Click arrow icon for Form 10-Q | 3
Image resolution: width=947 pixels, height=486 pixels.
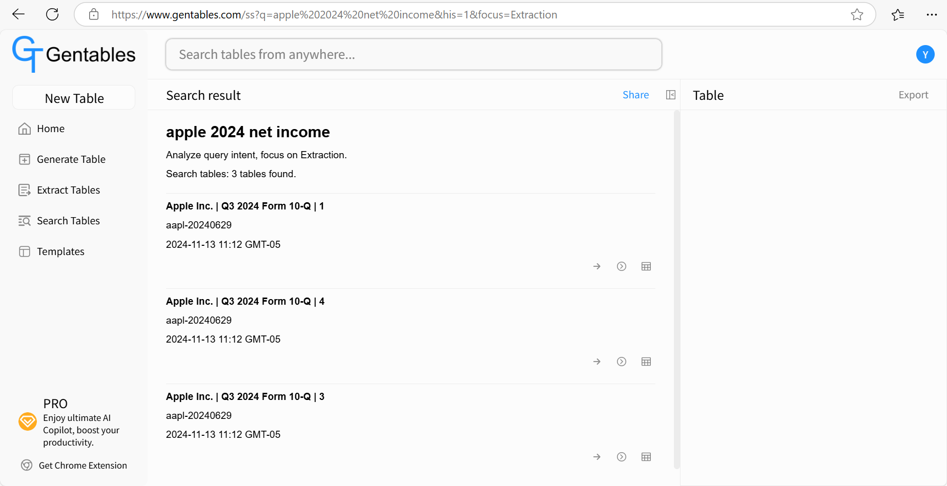(x=596, y=457)
